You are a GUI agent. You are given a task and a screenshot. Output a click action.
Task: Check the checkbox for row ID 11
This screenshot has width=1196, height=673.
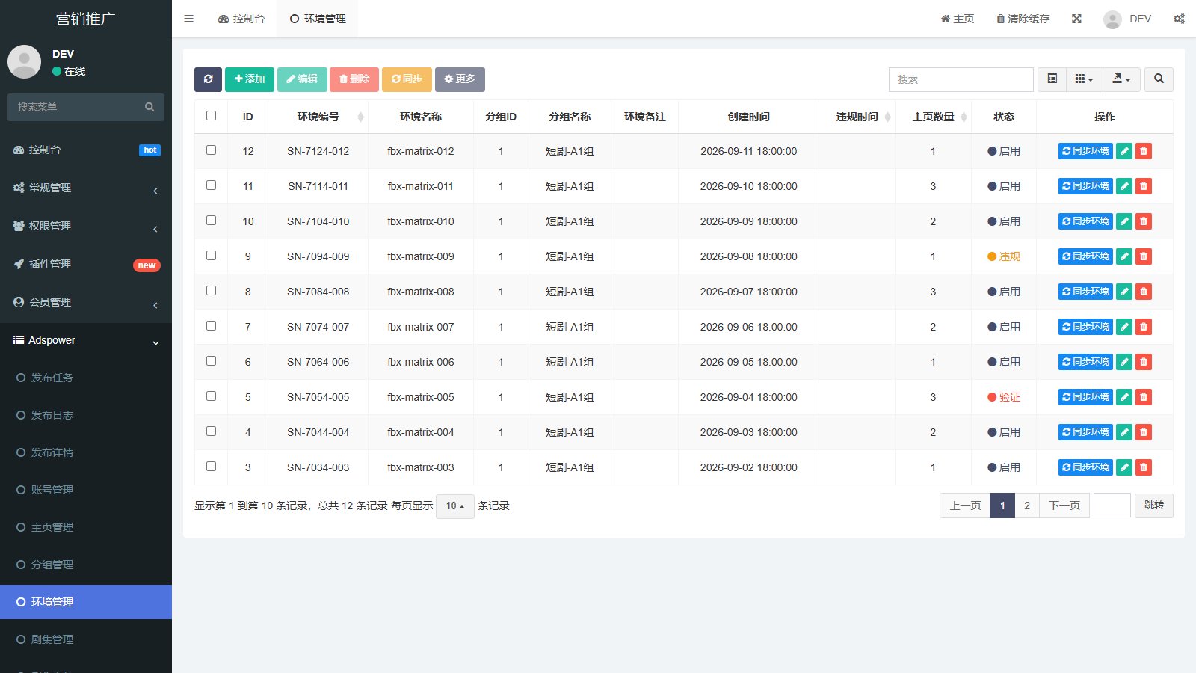click(211, 185)
